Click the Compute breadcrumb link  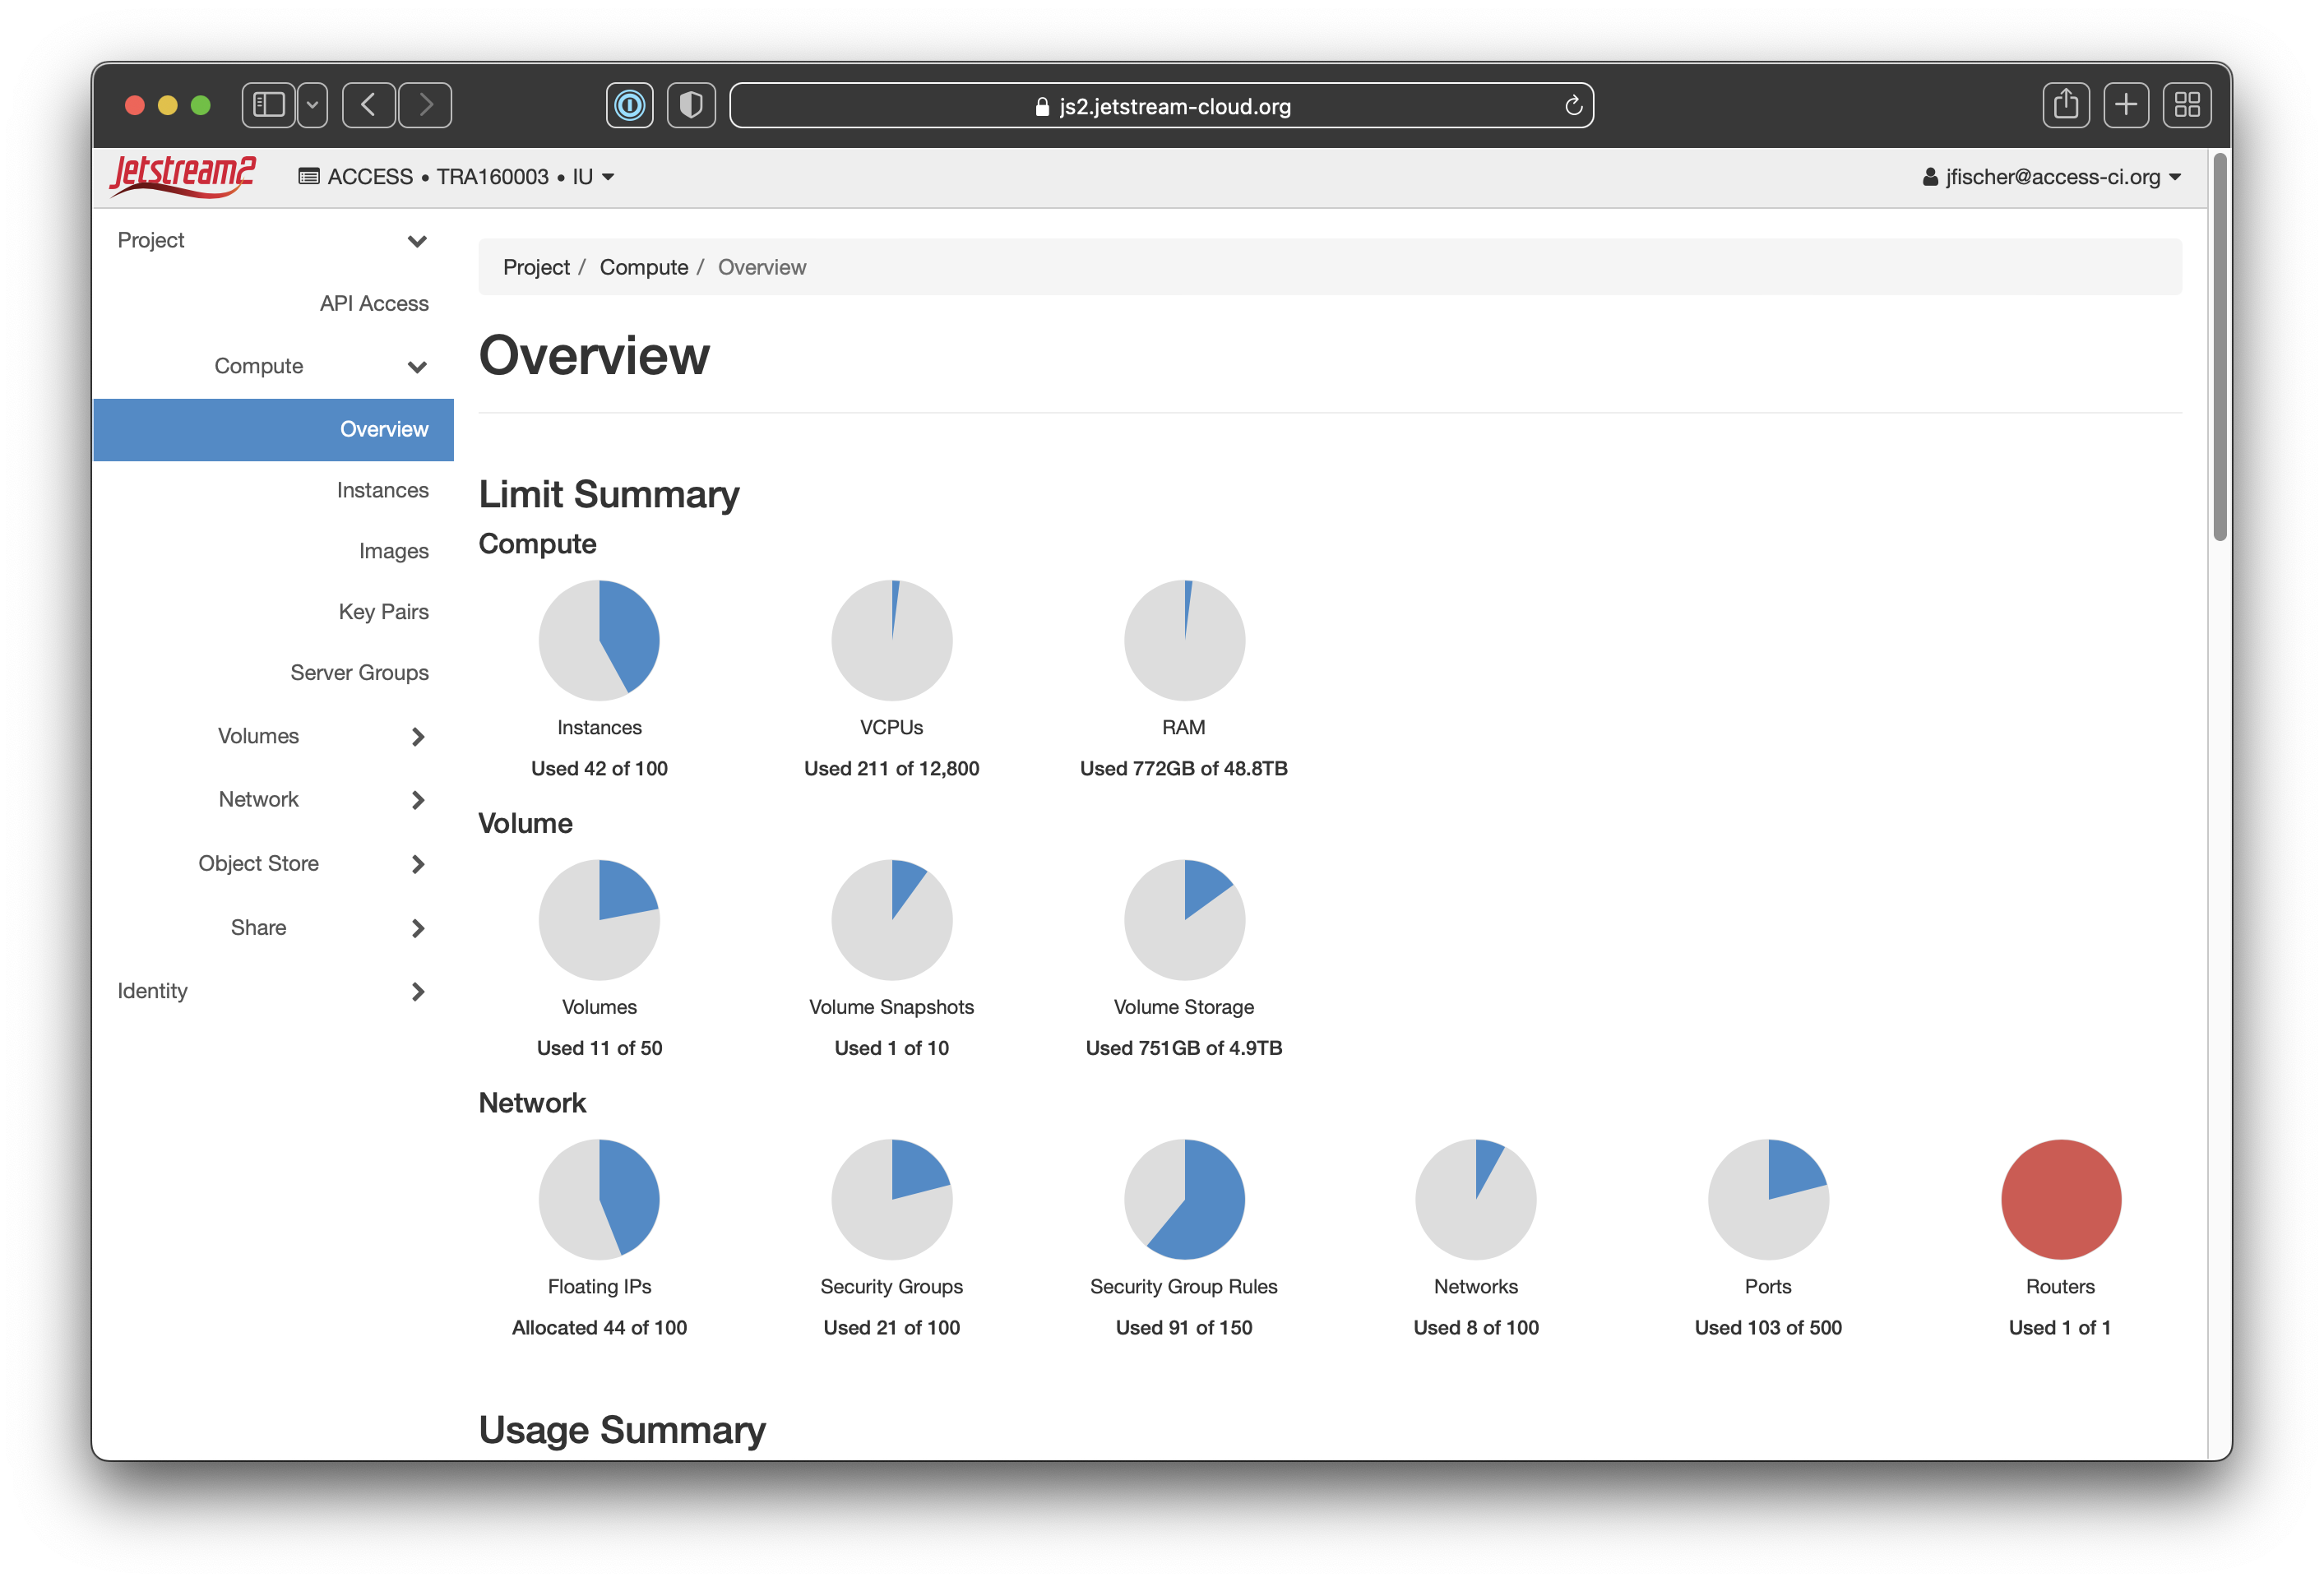pyautogui.click(x=643, y=267)
